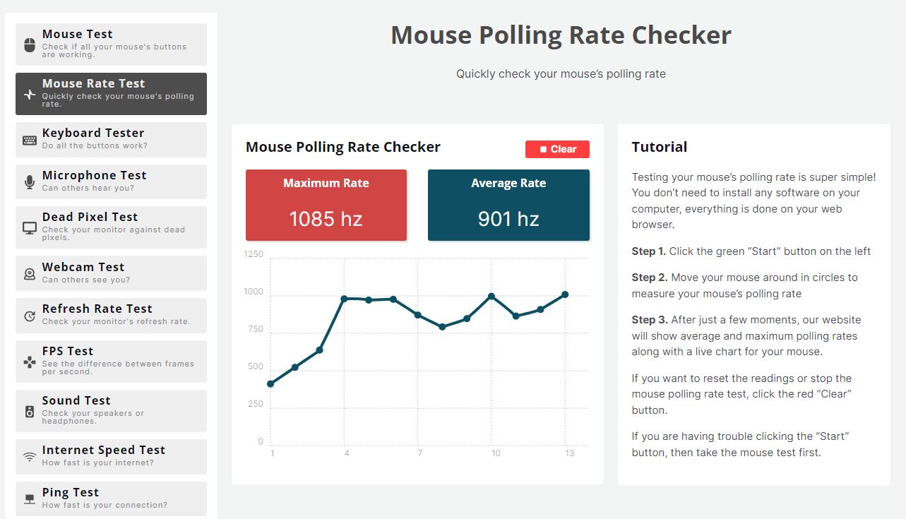Click the microphone icon in sidebar

click(30, 182)
